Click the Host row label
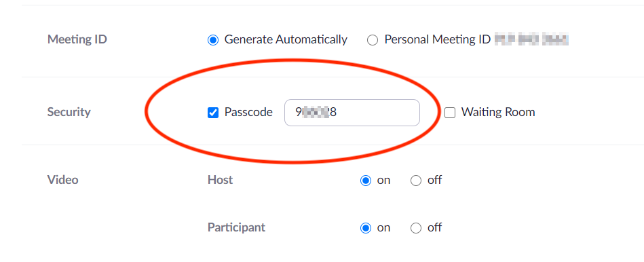 tap(220, 180)
